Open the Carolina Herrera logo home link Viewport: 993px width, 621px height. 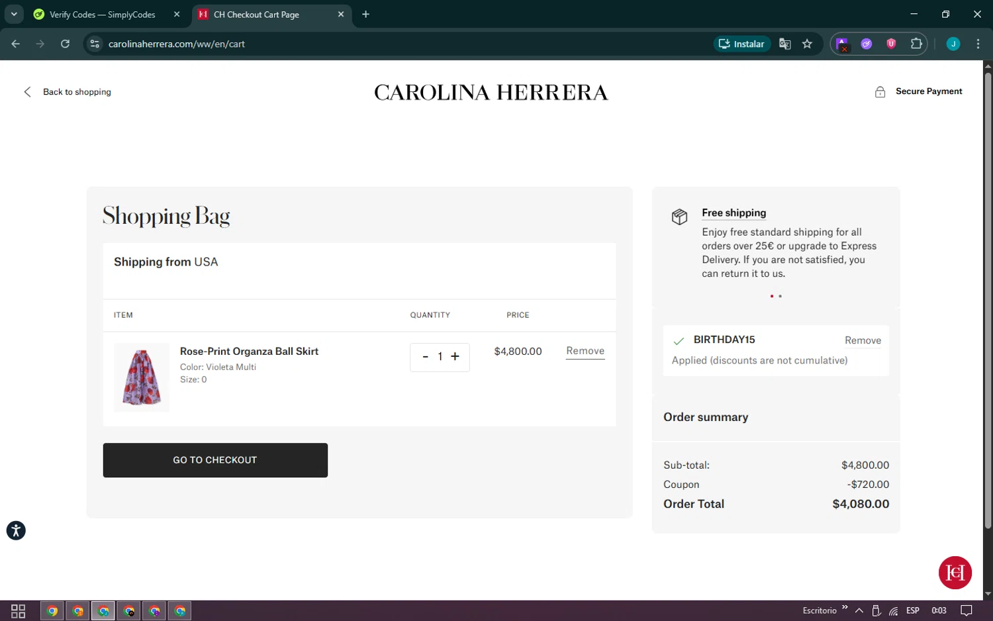point(491,92)
